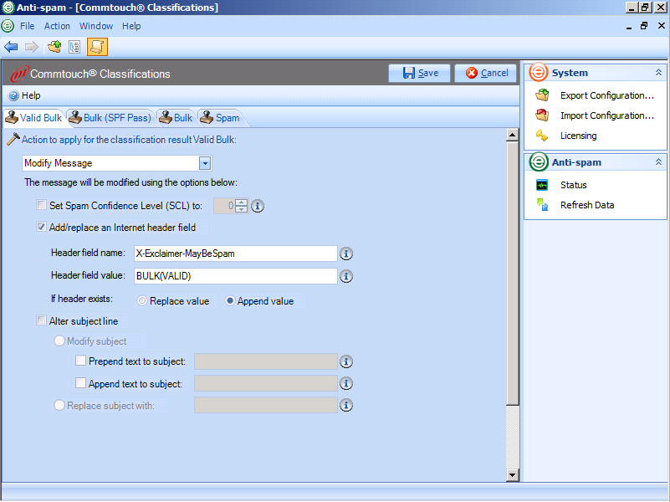Click the Help question mark icon
Image resolution: width=670 pixels, height=502 pixels.
pos(13,95)
